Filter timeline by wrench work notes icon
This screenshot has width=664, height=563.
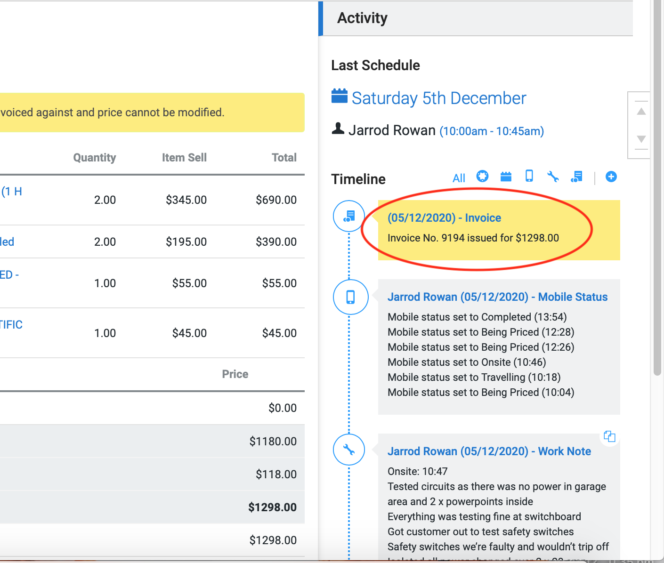[553, 177]
